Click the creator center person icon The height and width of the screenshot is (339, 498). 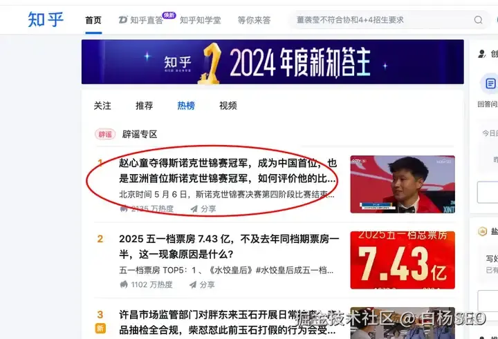(482, 54)
